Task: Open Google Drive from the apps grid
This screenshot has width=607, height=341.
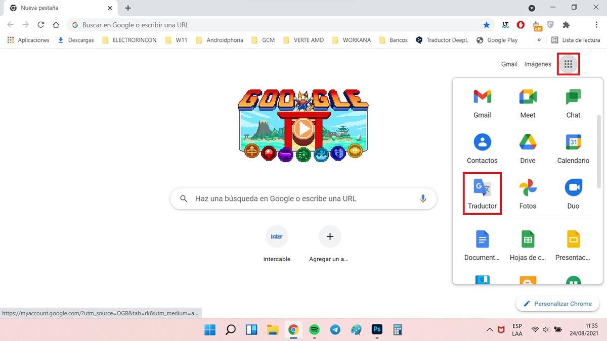Action: (x=528, y=150)
